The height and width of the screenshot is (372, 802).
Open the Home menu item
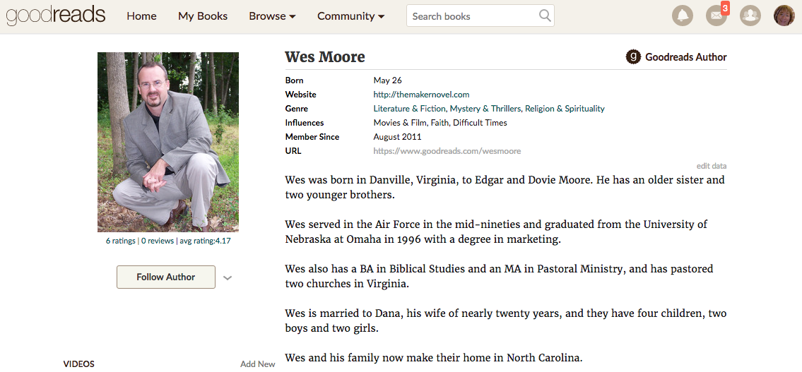142,16
